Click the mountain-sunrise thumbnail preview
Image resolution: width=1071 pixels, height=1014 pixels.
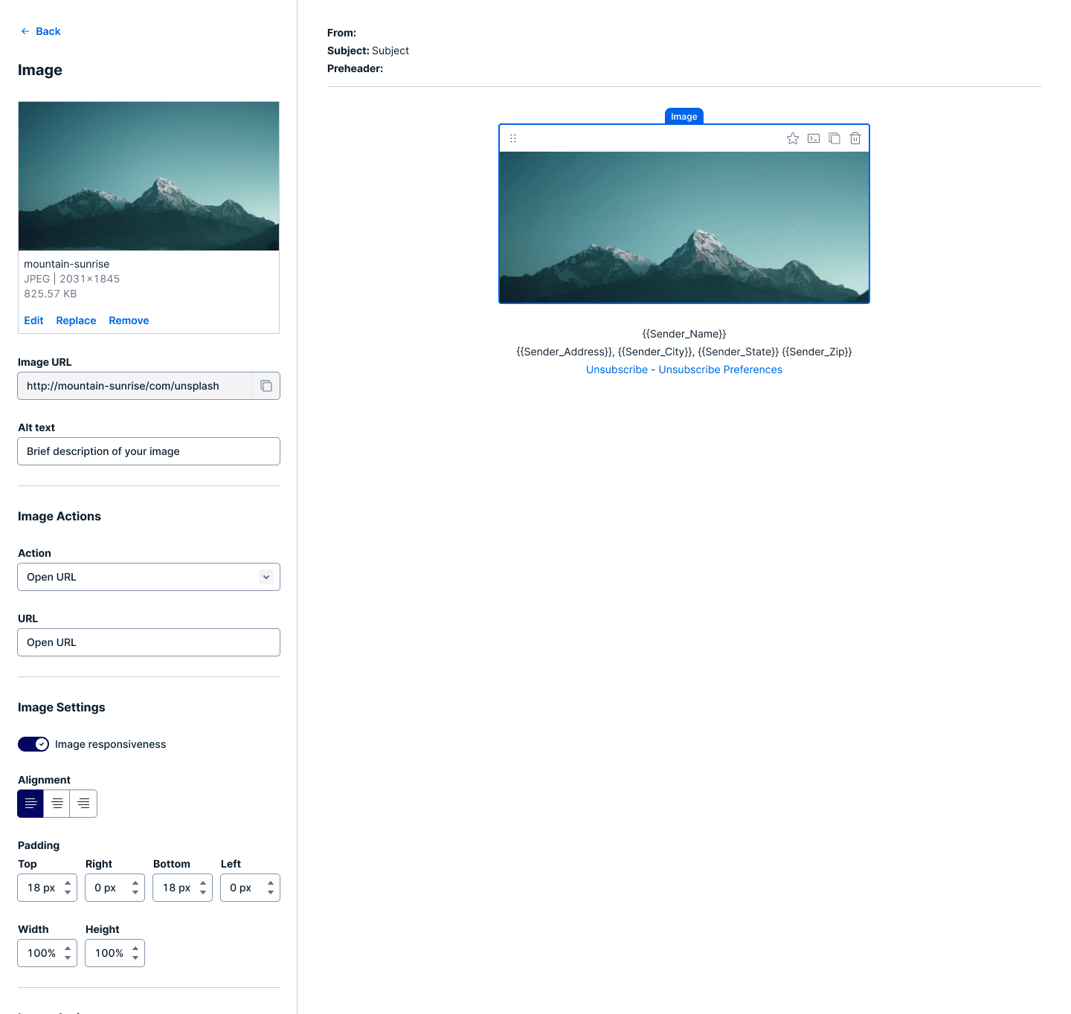[149, 176]
